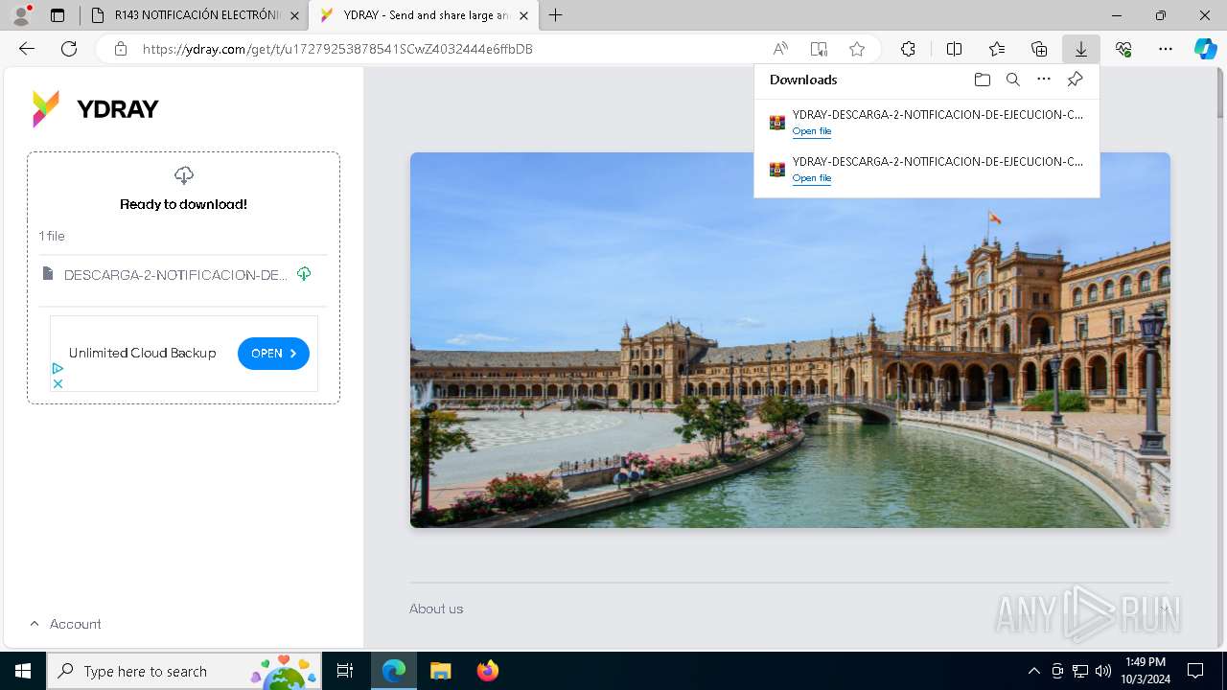Screen dimensions: 1227x690
Task: Open Edge Settings and more menu
Action: (1166, 49)
